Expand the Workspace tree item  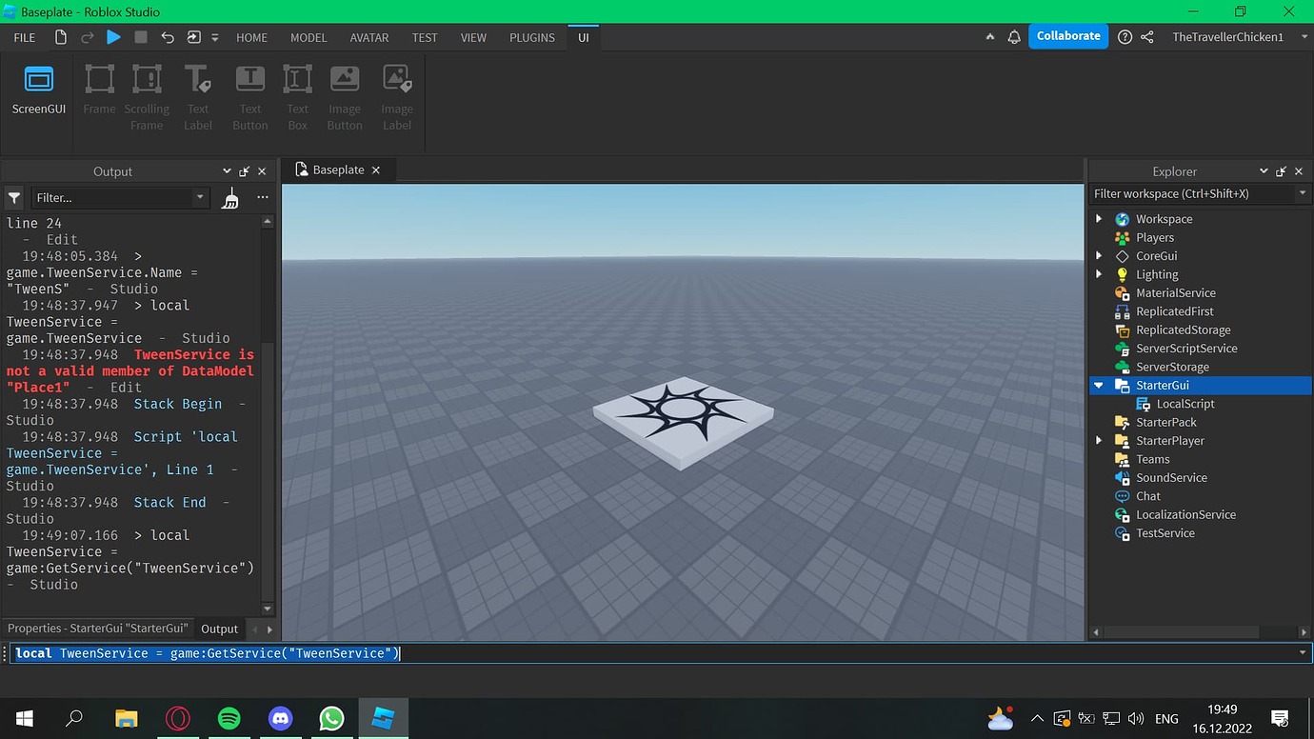pyautogui.click(x=1099, y=218)
